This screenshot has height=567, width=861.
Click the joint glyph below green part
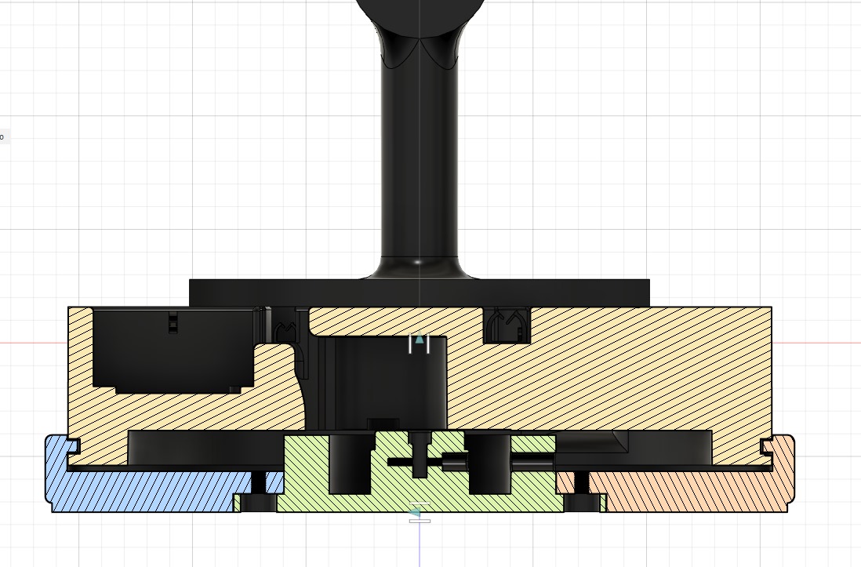(x=416, y=512)
